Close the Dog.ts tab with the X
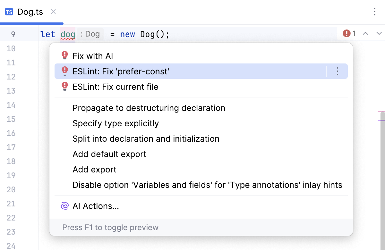The width and height of the screenshot is (385, 250). point(53,12)
